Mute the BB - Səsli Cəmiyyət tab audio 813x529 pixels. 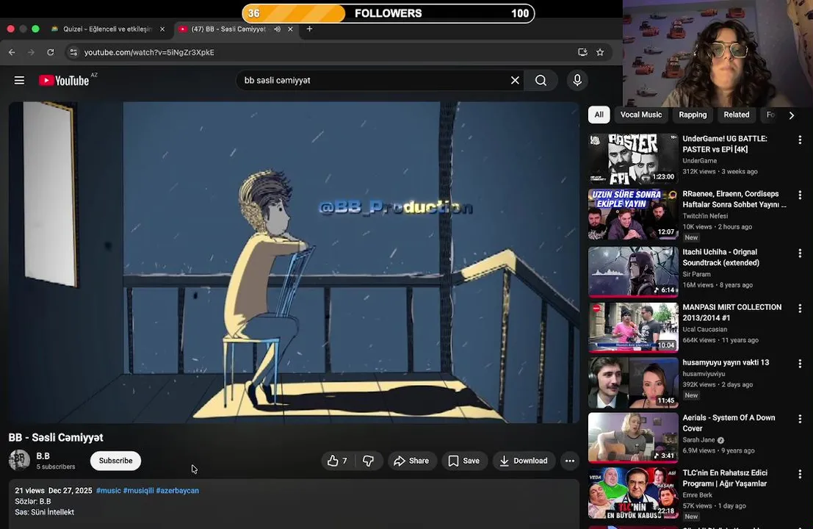click(278, 29)
